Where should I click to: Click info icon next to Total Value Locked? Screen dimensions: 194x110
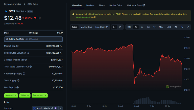click(x=31, y=67)
